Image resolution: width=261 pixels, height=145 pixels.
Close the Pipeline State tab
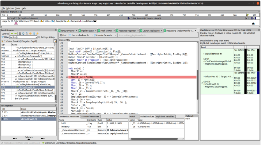[96, 31]
